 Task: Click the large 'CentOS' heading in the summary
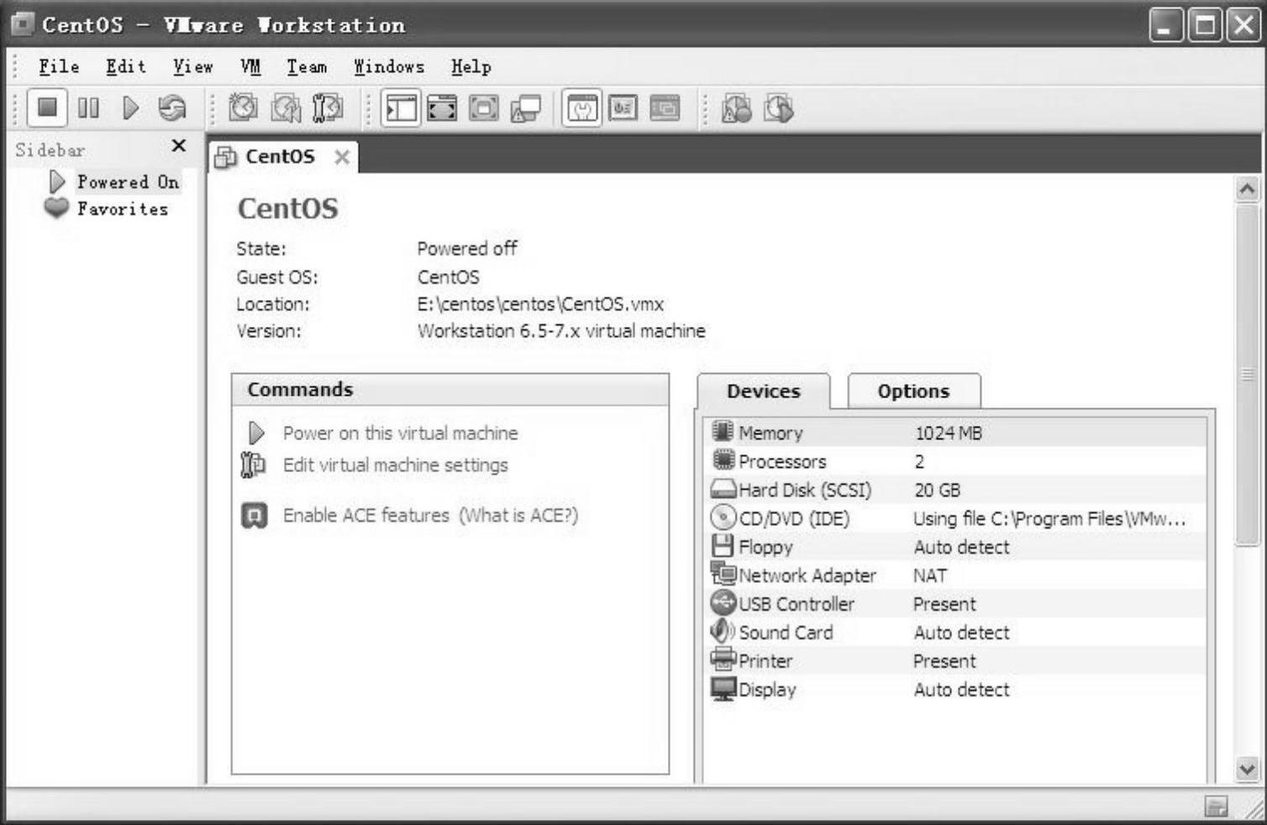287,208
